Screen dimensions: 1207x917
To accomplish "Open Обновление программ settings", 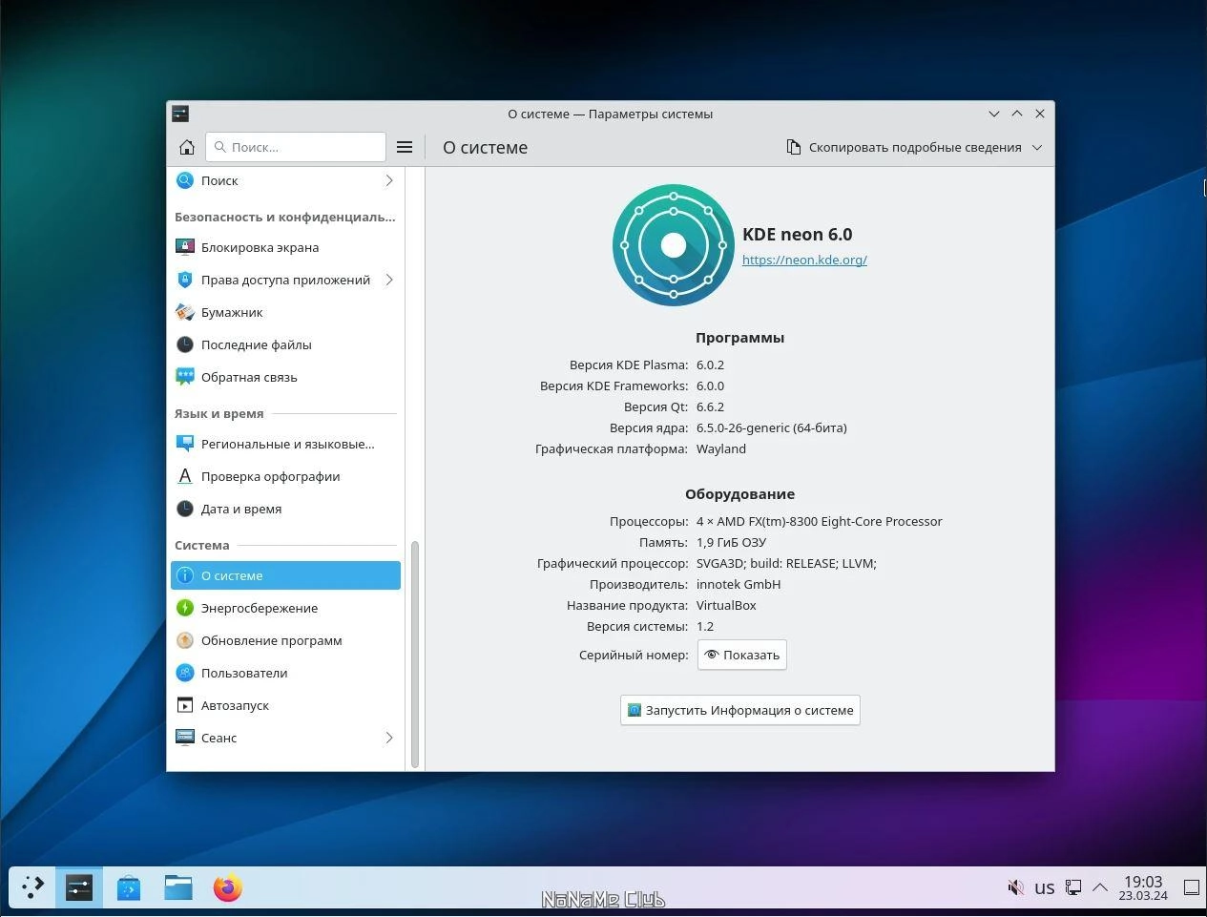I will pyautogui.click(x=285, y=640).
